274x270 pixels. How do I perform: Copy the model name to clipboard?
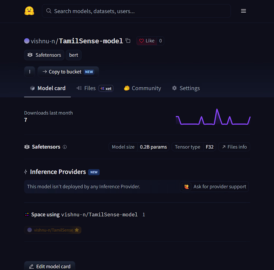[128, 41]
